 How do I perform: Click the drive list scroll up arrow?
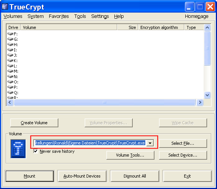pos(207,27)
